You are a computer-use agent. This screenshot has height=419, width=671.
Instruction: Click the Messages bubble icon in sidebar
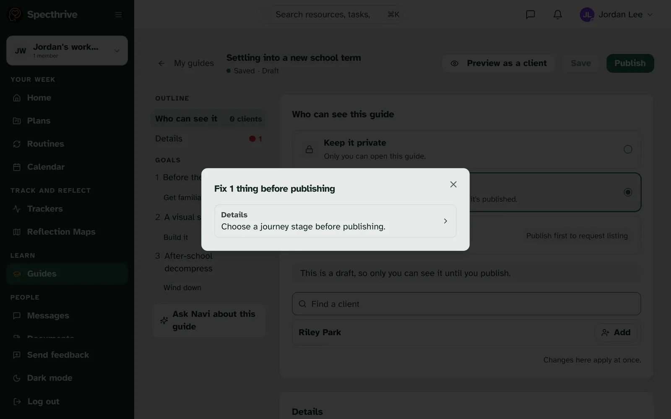[17, 316]
